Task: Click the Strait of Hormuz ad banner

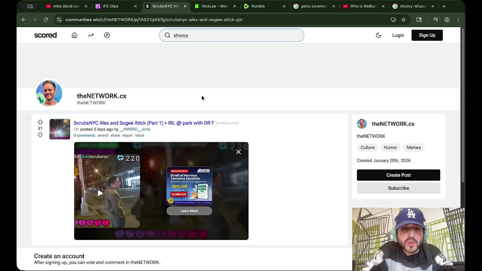Action: (x=189, y=186)
